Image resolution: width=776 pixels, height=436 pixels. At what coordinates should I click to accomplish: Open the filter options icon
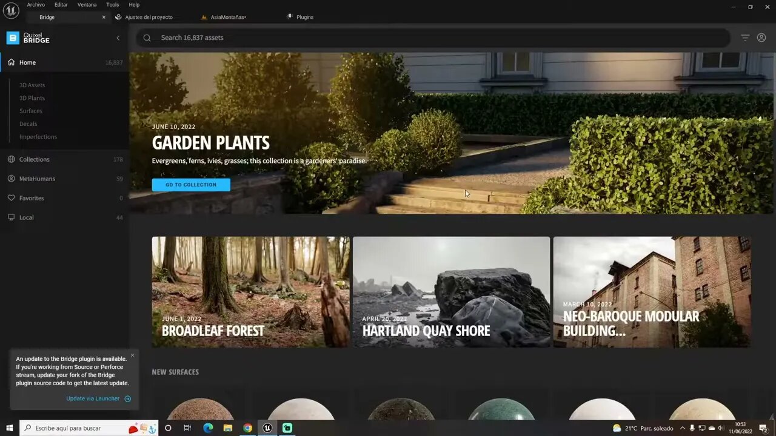click(x=745, y=38)
